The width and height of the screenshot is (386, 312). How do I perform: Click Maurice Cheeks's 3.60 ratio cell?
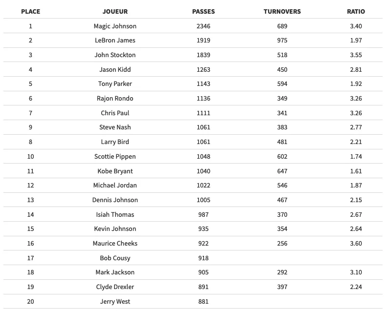(x=356, y=243)
